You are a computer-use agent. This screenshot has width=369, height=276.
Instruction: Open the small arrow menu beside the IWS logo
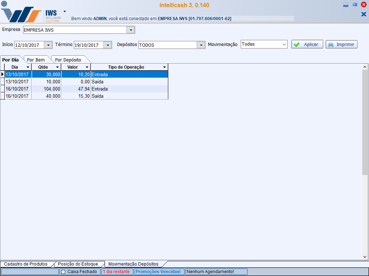coord(65,11)
